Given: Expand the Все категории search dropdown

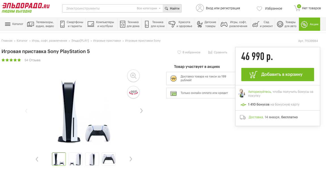Looking at the screenshot, I should (x=149, y=8).
